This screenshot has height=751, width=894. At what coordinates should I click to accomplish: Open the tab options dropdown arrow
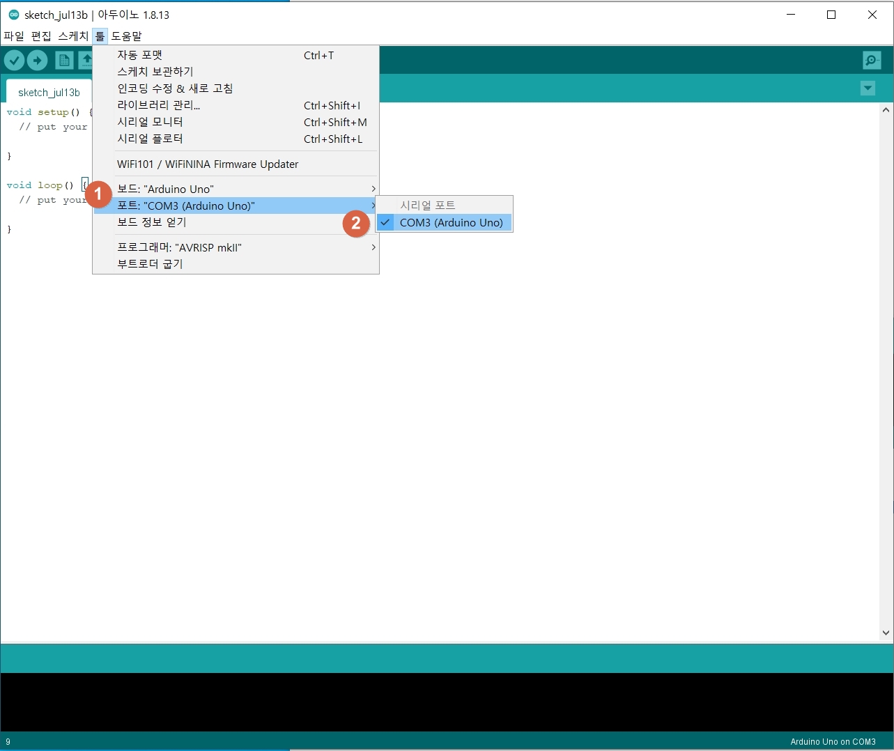[868, 88]
